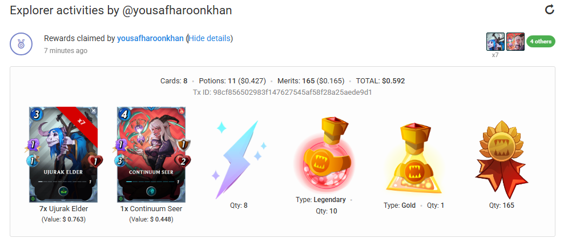Click the transaction ID text
The width and height of the screenshot is (564, 238).
point(283,92)
